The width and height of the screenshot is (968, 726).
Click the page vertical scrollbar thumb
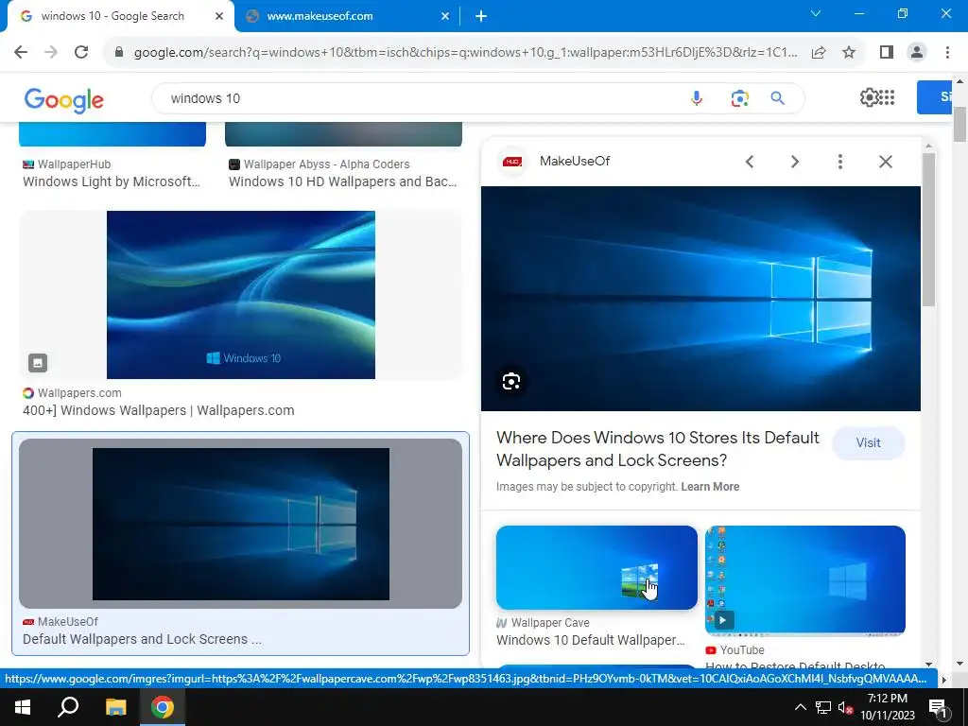pyautogui.click(x=960, y=125)
